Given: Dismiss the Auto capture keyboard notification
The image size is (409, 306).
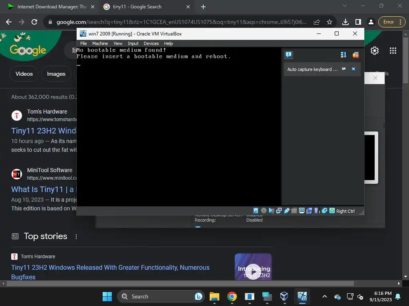Looking at the screenshot, I should (x=353, y=69).
